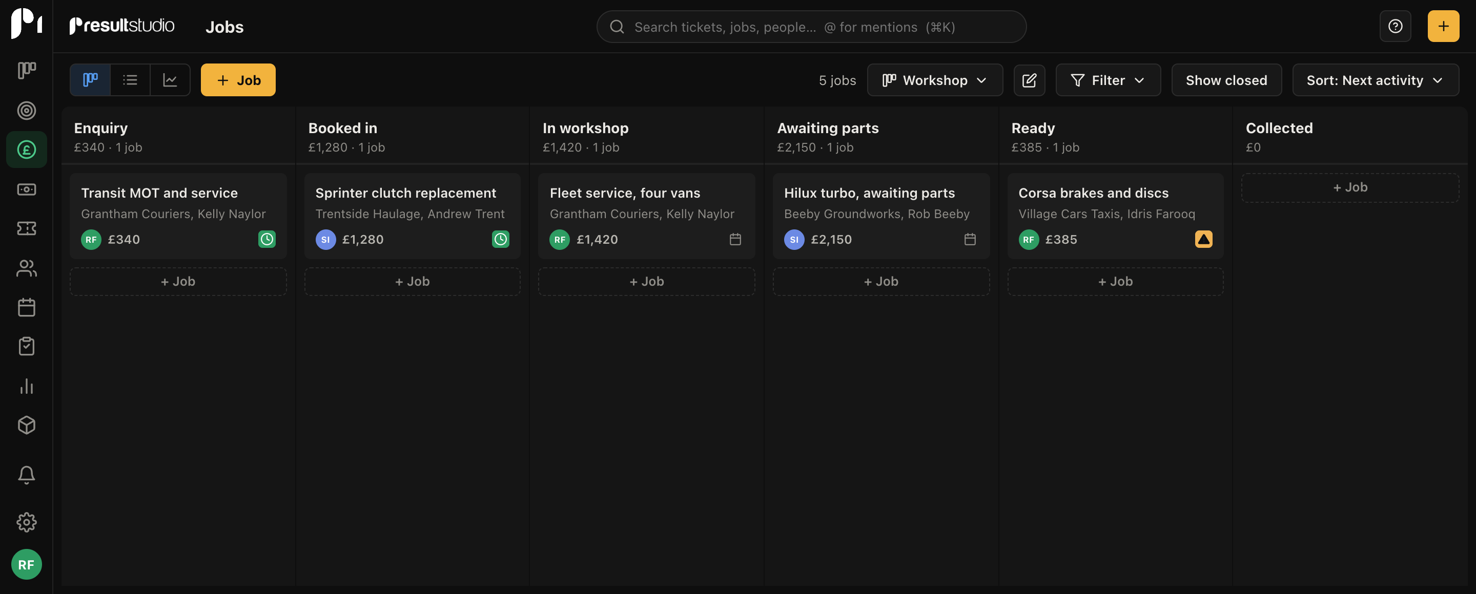The image size is (1476, 594).
Task: Click clock activity icon on Transit MOT card
Action: click(266, 239)
